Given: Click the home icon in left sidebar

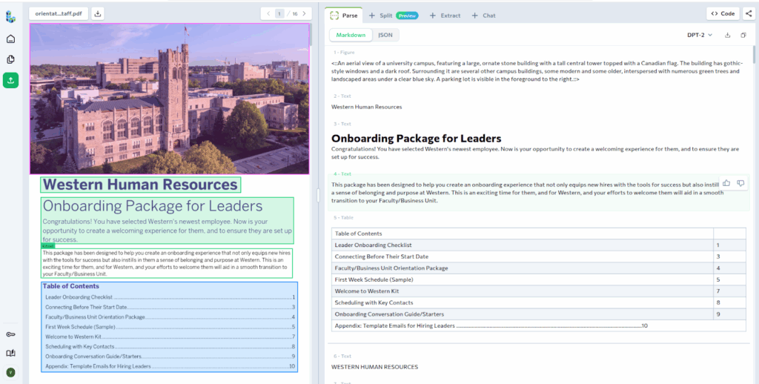Looking at the screenshot, I should tap(10, 39).
